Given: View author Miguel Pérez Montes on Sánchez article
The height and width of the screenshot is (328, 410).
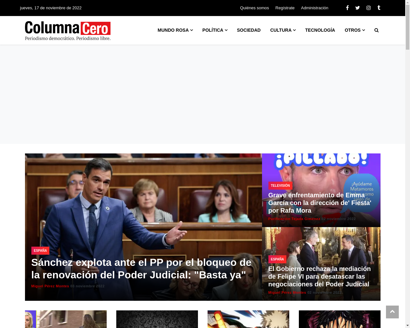Looking at the screenshot, I should click(x=50, y=286).
